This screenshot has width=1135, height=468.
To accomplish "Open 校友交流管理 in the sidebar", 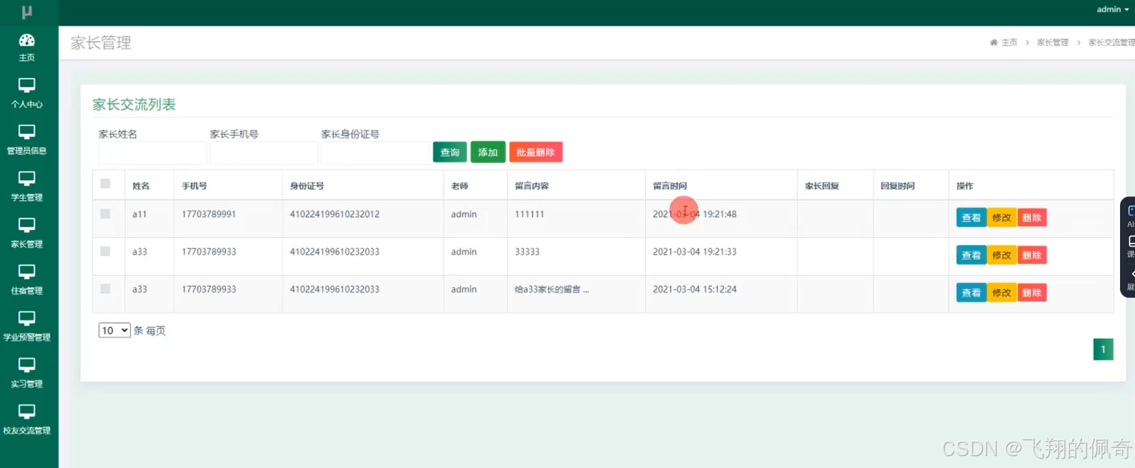I will click(x=27, y=420).
